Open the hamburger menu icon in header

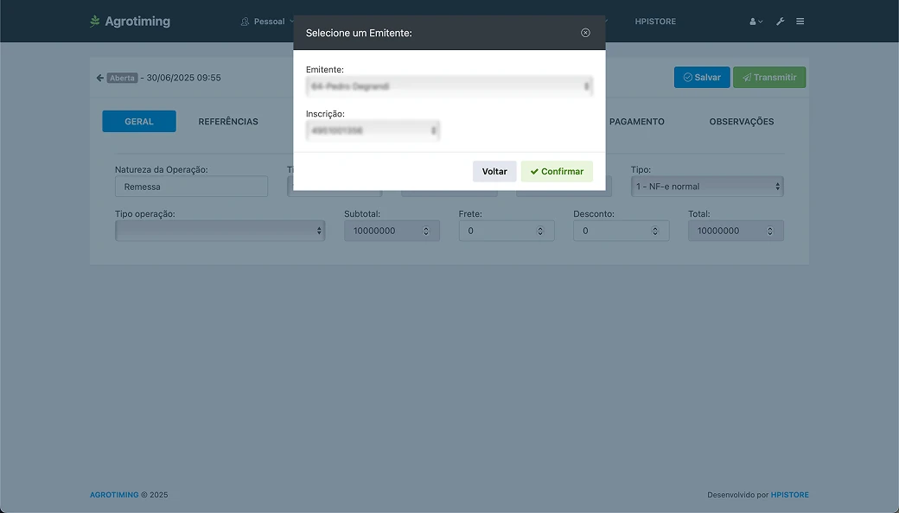[800, 22]
